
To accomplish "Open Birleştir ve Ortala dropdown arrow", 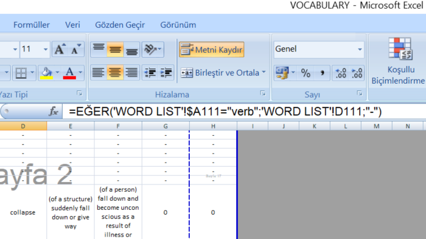I will 264,72.
